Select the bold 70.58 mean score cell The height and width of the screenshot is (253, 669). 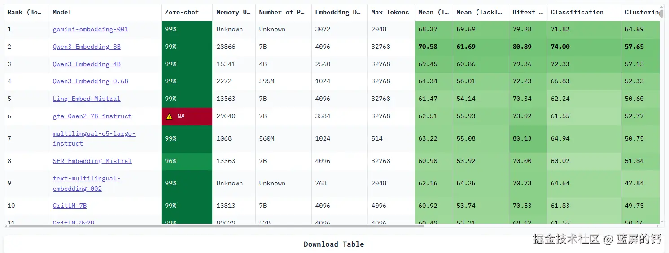tap(434, 47)
